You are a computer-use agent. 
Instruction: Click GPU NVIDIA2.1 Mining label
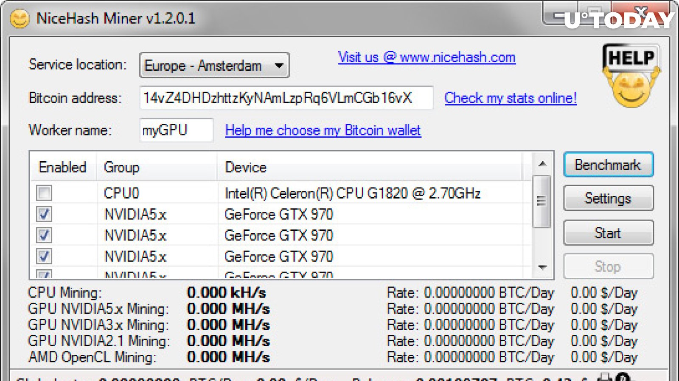[99, 341]
